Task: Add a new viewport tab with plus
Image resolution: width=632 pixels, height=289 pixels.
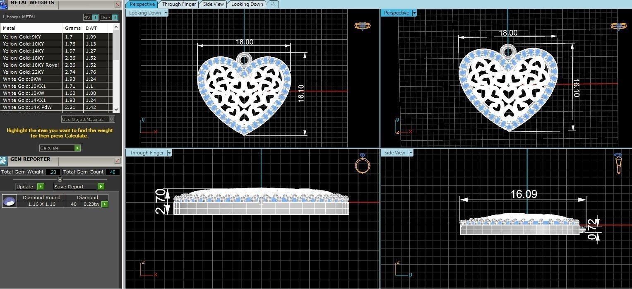Action: [x=273, y=4]
